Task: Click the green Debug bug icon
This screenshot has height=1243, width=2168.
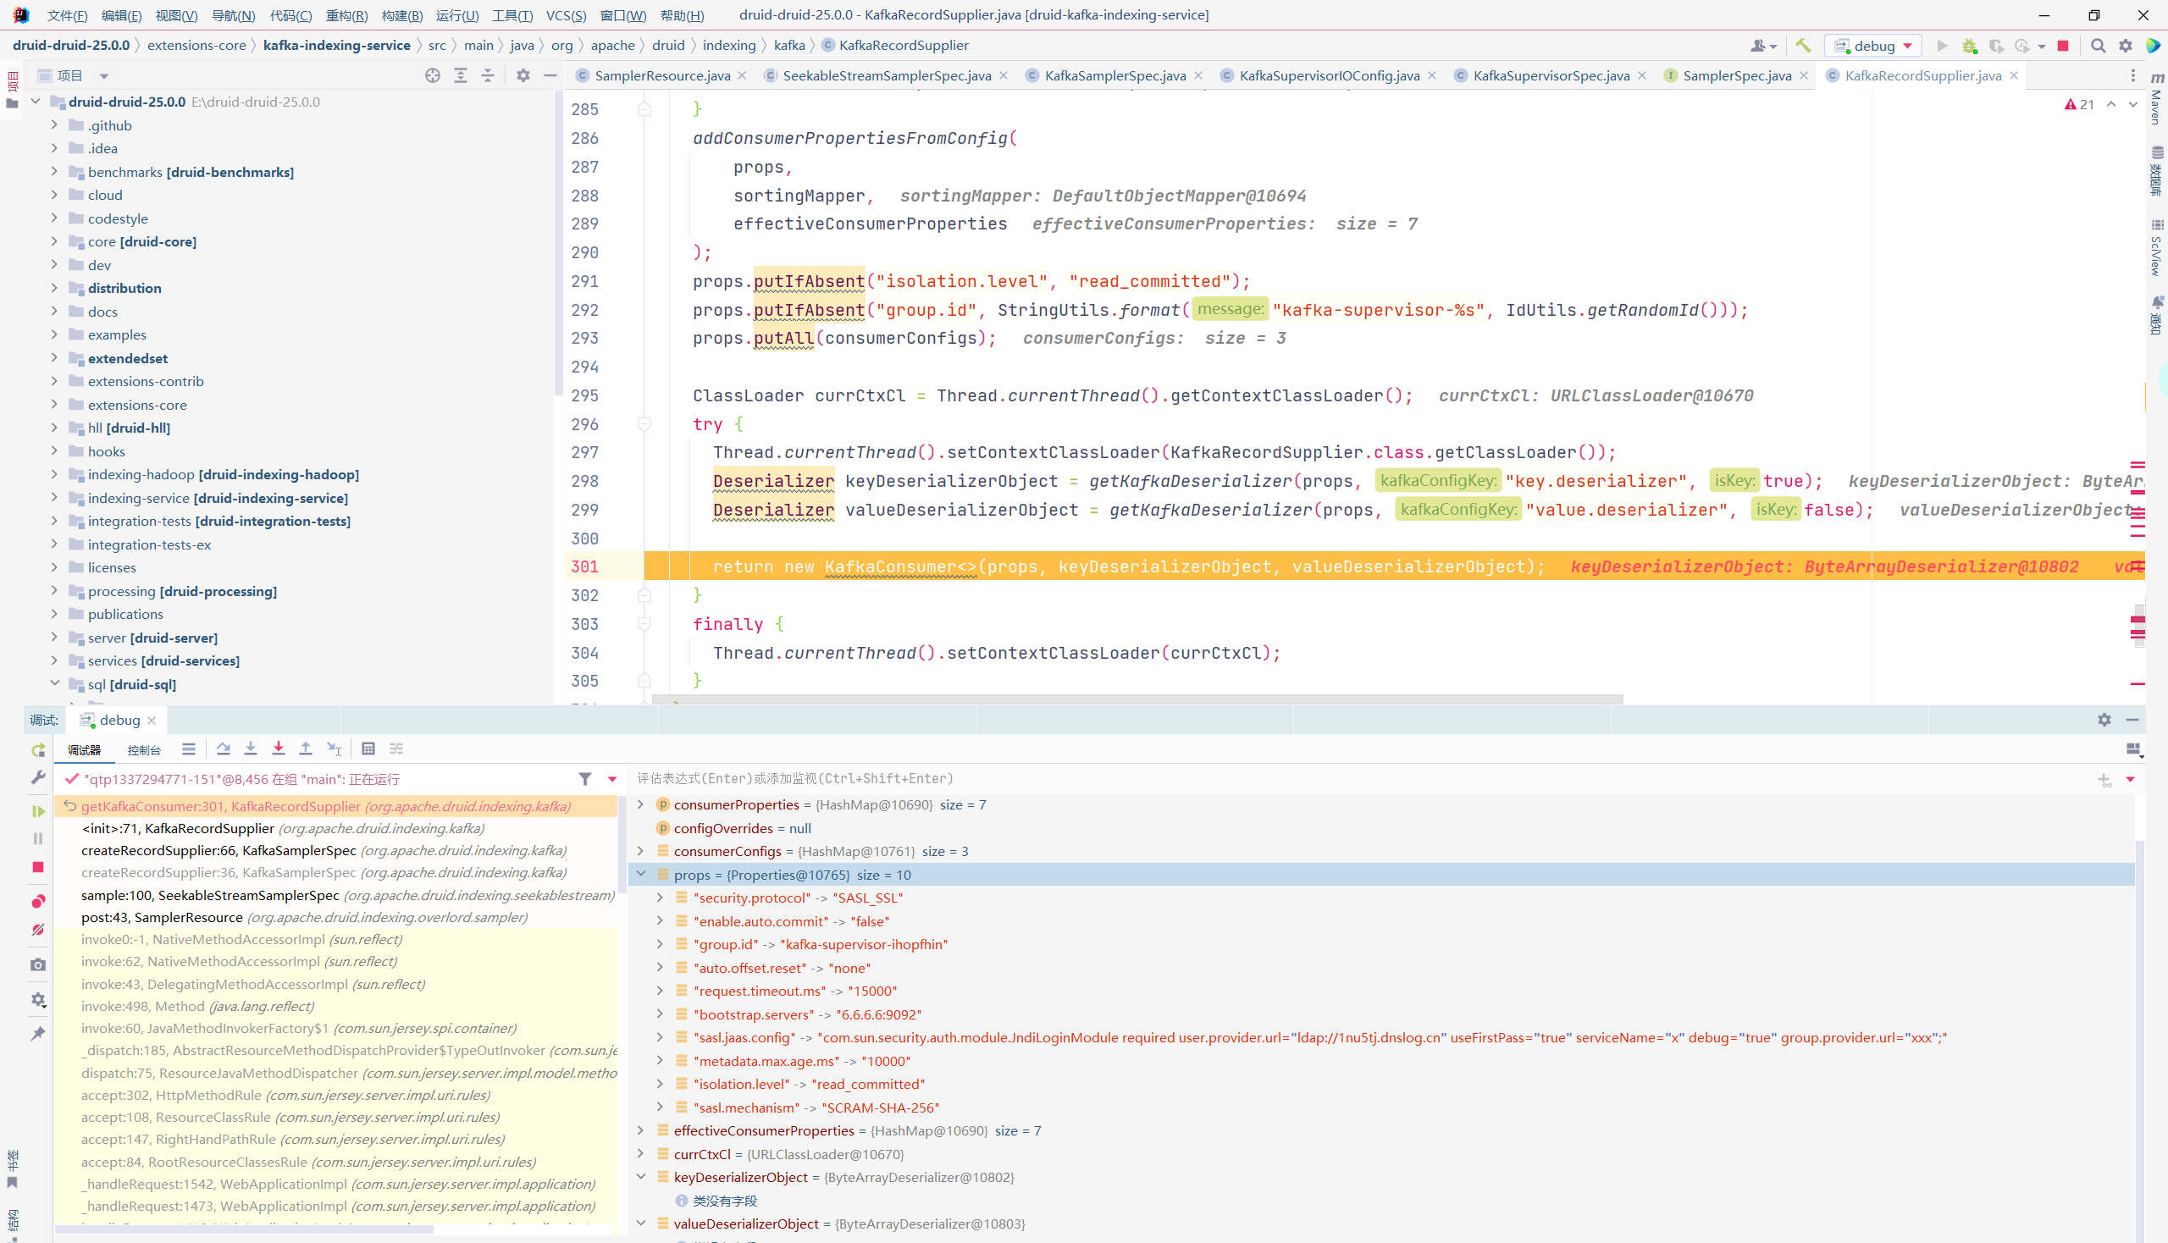Action: point(1969,46)
